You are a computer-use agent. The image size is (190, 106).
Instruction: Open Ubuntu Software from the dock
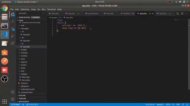[5, 52]
